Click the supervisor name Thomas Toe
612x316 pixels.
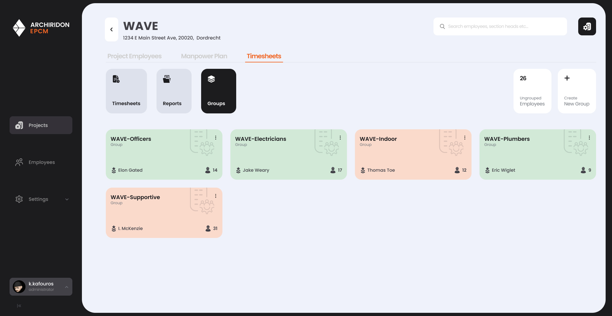click(x=381, y=170)
